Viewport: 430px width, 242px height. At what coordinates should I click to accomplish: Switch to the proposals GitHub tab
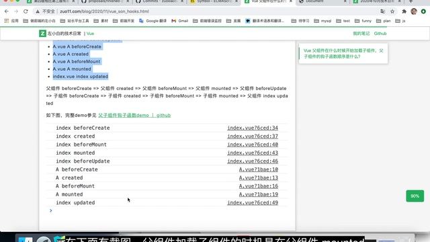[104, 1]
